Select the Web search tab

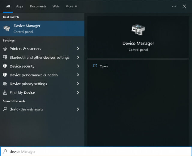(56, 6)
